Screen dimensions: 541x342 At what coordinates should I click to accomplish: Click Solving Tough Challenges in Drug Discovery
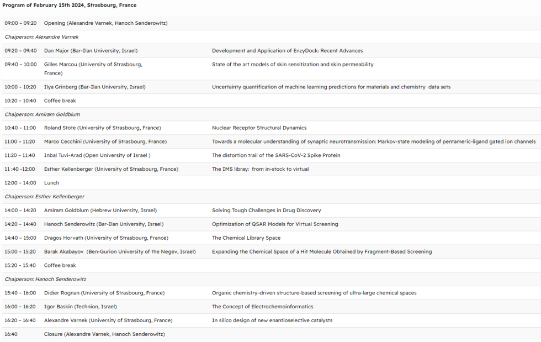[x=266, y=211]
